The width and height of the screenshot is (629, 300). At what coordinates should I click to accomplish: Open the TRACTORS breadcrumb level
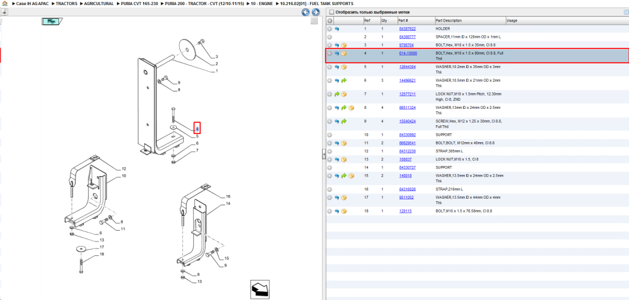pyautogui.click(x=67, y=4)
